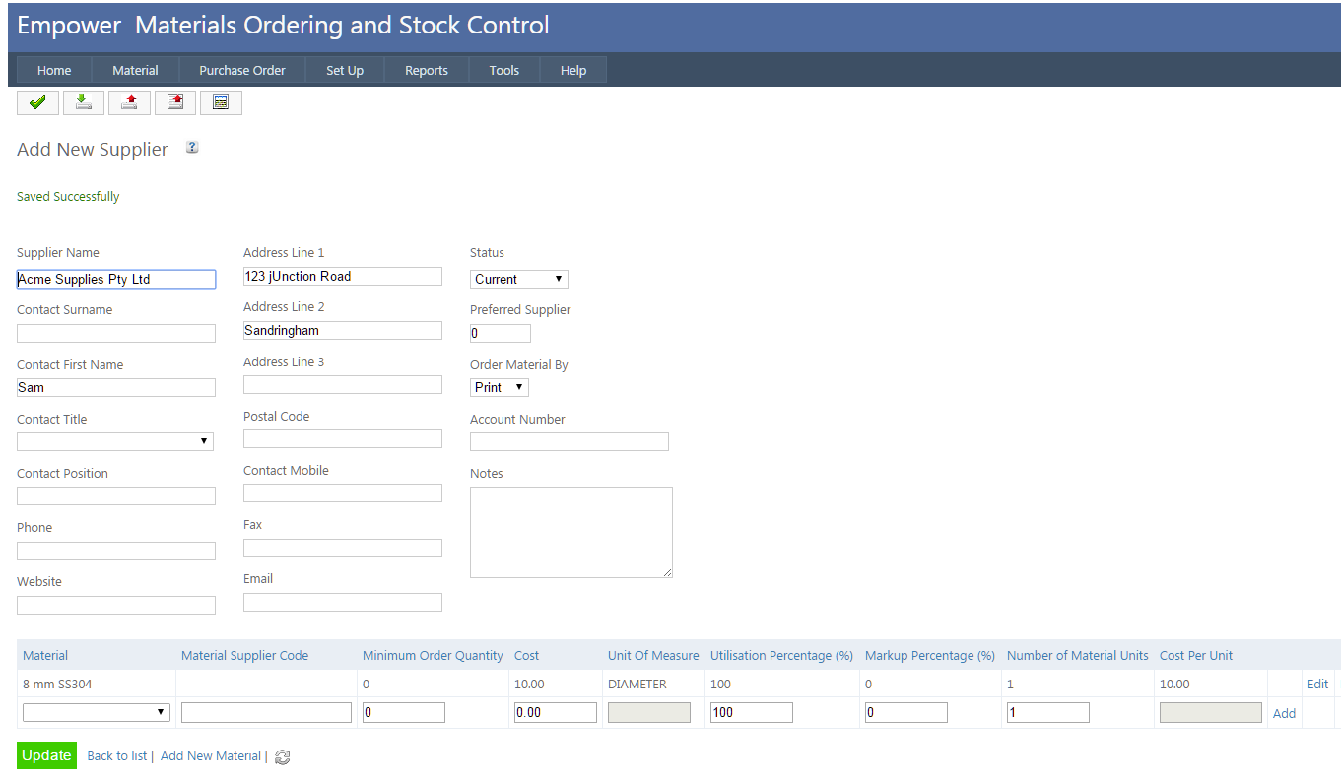Click the table grid toolbar icon

pyautogui.click(x=221, y=102)
